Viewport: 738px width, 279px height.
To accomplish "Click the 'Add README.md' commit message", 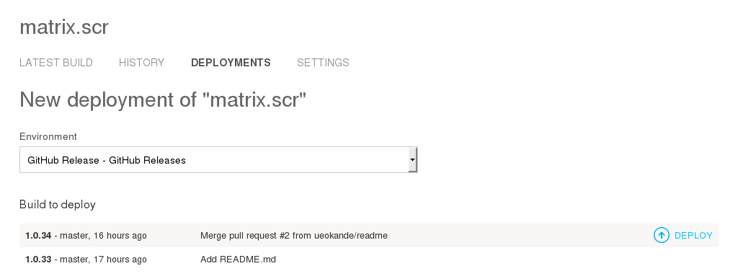I will pyautogui.click(x=238, y=260).
